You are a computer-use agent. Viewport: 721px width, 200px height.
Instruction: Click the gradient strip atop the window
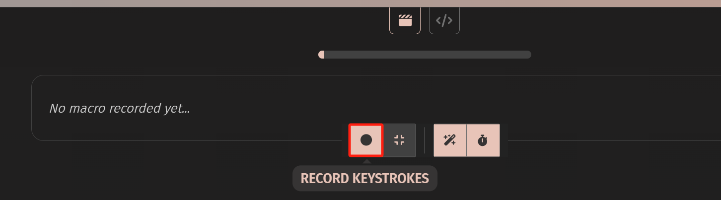tap(360, 3)
